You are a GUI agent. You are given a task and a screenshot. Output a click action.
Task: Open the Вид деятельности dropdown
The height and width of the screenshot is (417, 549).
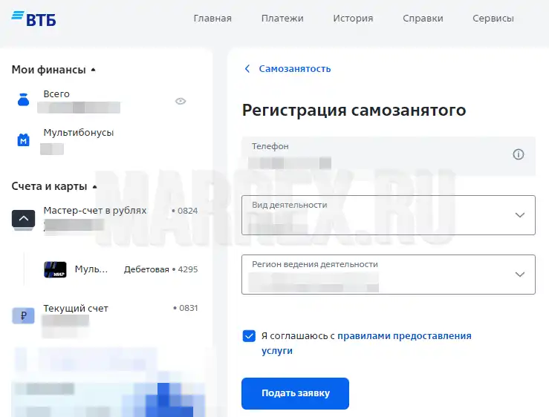[389, 215]
